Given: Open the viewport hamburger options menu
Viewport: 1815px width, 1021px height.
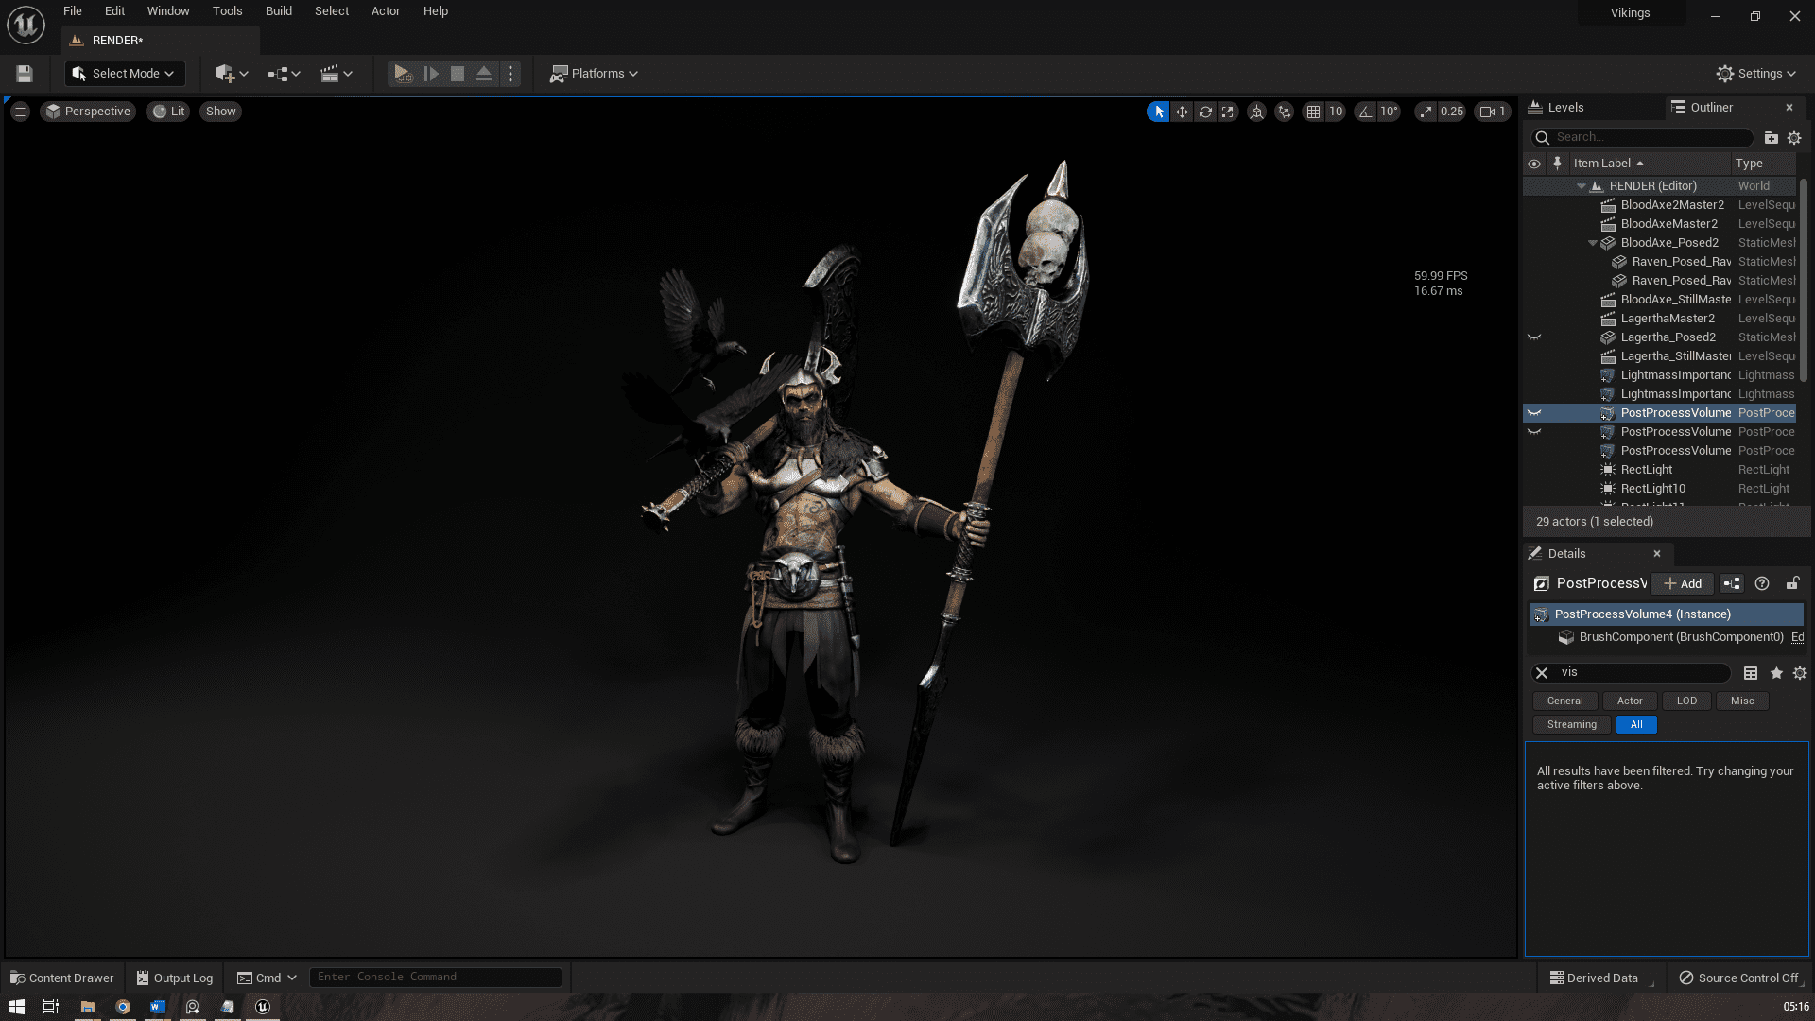Looking at the screenshot, I should click(x=20, y=112).
